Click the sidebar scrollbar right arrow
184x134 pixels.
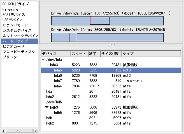36,131
